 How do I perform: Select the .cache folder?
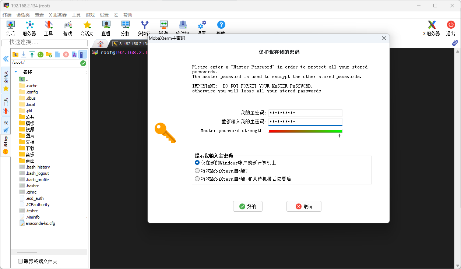click(x=28, y=86)
